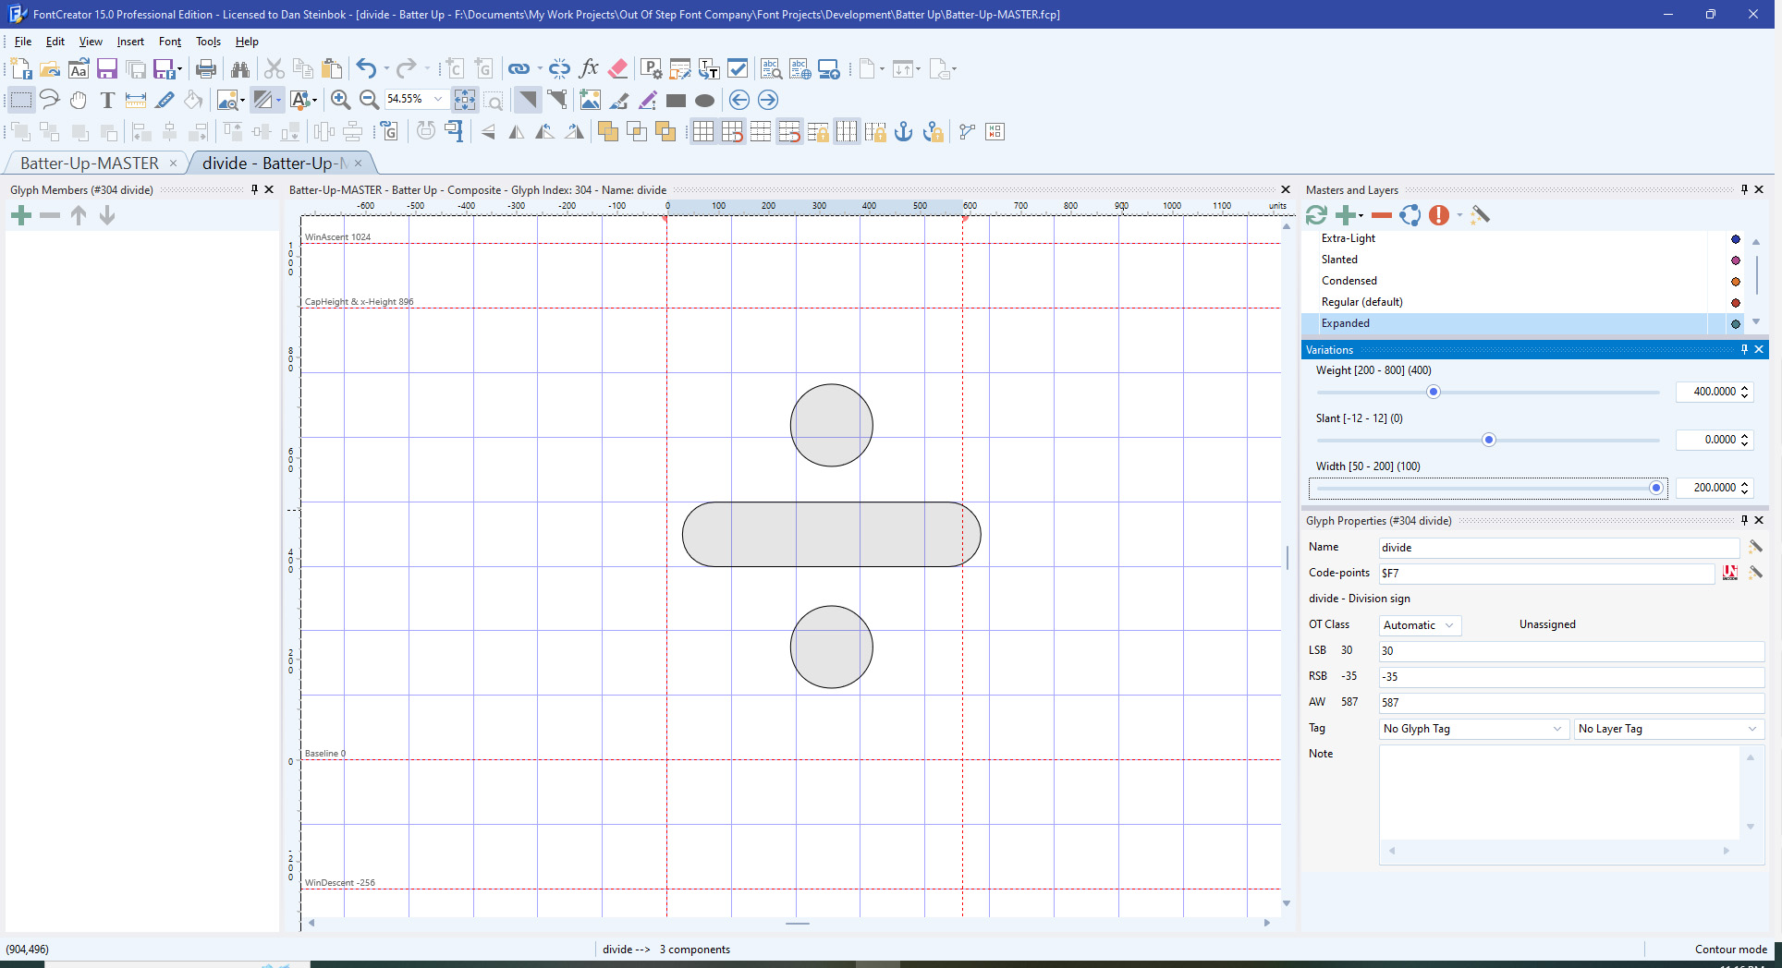Expand the zoom percentage dropdown

pos(438,100)
